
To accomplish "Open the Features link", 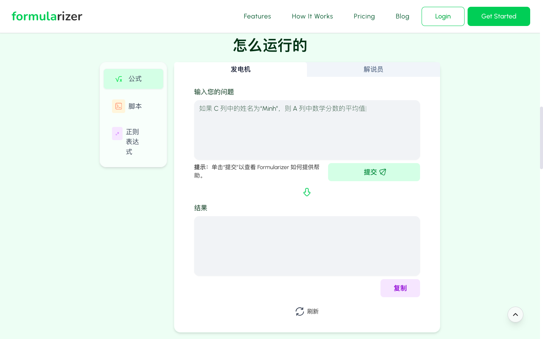I will 257,16.
